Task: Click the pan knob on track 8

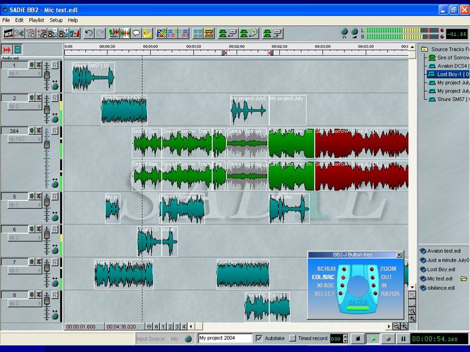Action: click(x=55, y=315)
